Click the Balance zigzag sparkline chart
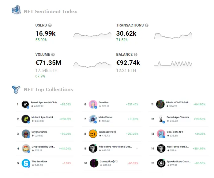 coord(173,64)
